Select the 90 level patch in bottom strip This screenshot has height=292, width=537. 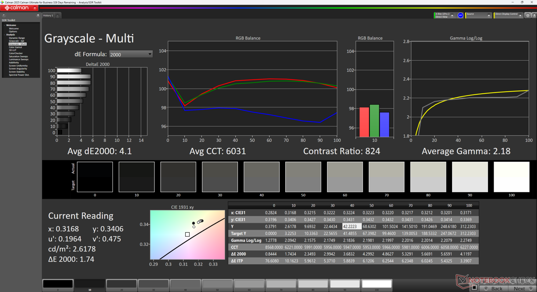pos(345,285)
